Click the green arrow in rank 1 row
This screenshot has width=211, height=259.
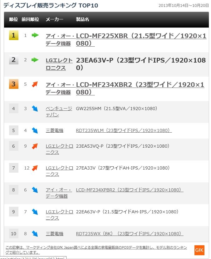coord(35,35)
